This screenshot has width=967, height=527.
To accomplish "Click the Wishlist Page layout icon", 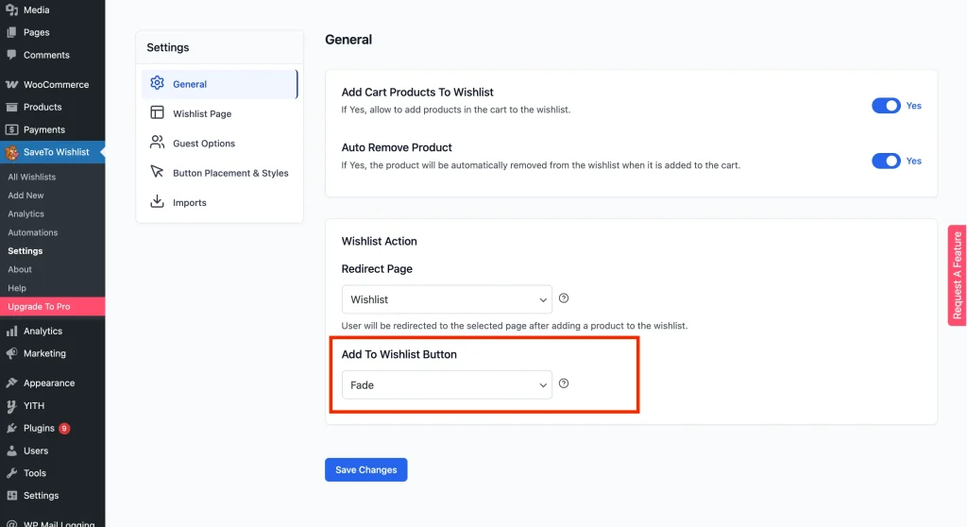I will 158,112.
